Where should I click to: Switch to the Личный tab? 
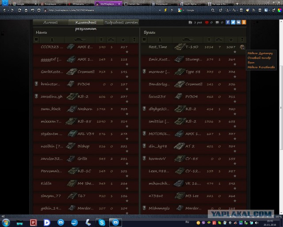coord(50,23)
